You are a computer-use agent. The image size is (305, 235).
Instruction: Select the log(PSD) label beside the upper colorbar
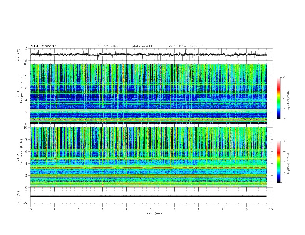[x=288, y=100]
